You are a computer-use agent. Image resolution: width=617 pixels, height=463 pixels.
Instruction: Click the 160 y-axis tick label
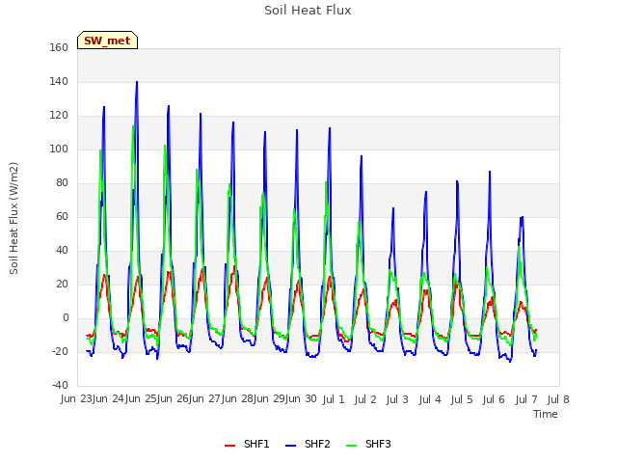[x=59, y=47]
